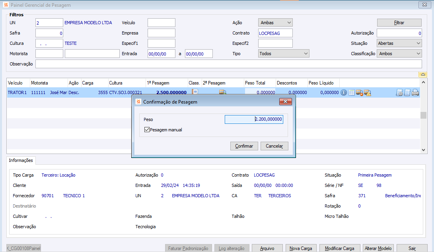Open the classification notebook icon in Class. column
This screenshot has width=434, height=252.
click(195, 92)
